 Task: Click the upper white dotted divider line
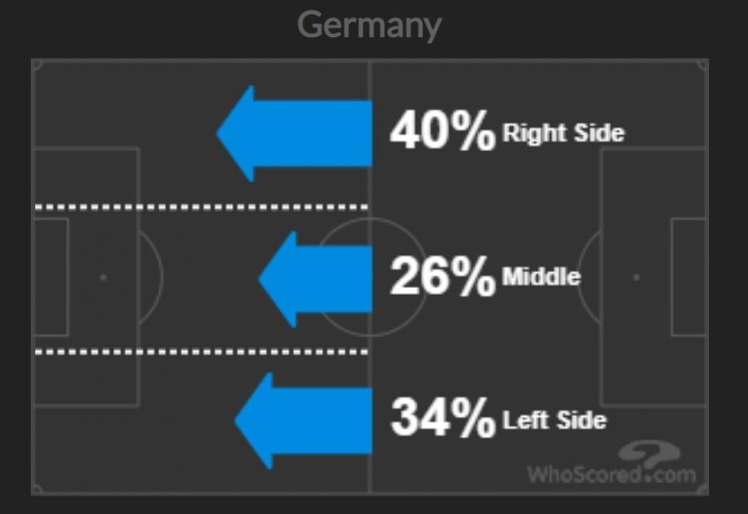pos(199,206)
